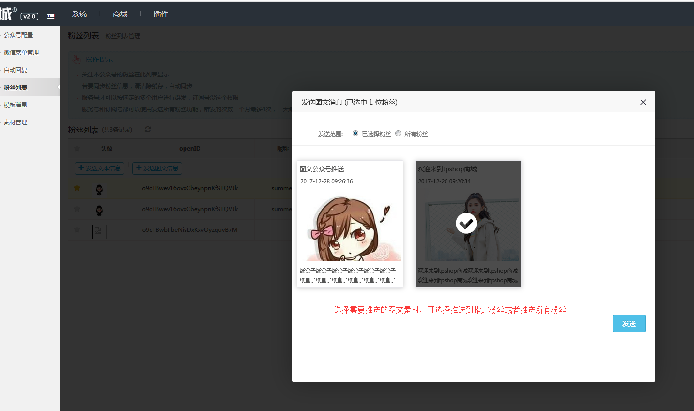Open the 商城 top menu
The image size is (694, 411).
120,14
